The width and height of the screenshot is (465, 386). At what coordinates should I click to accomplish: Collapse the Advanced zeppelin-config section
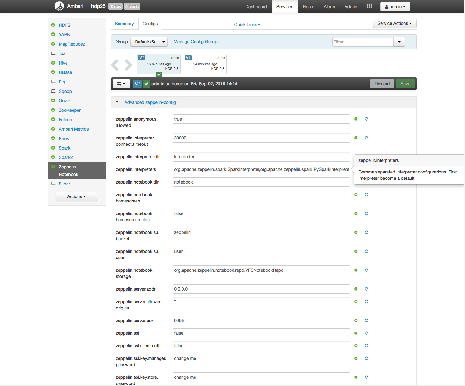(117, 101)
